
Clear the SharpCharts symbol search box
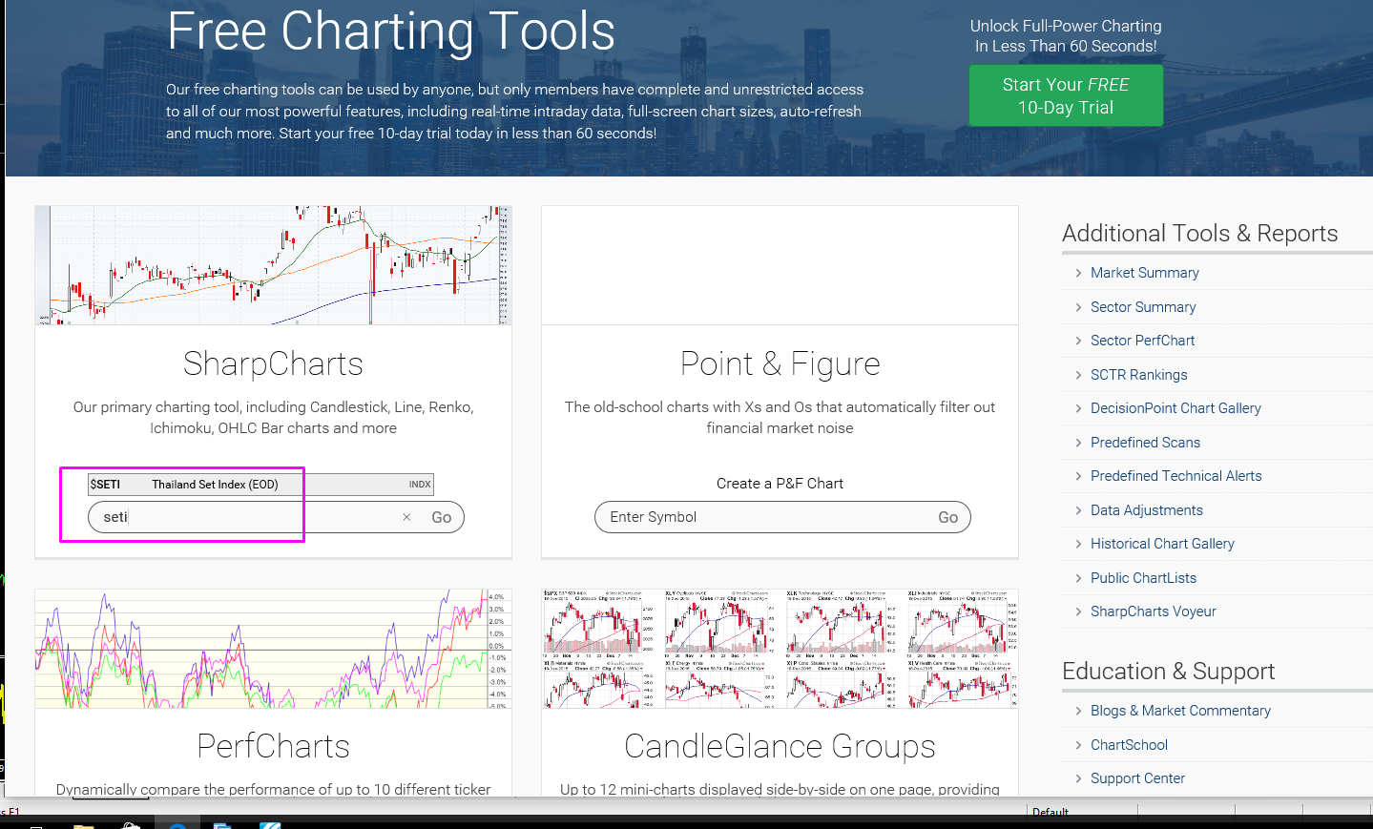(x=406, y=517)
